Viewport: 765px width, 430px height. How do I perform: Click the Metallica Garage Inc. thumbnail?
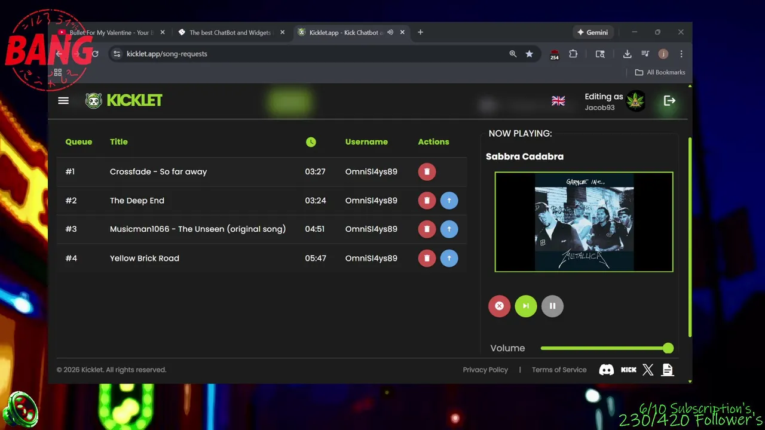584,222
